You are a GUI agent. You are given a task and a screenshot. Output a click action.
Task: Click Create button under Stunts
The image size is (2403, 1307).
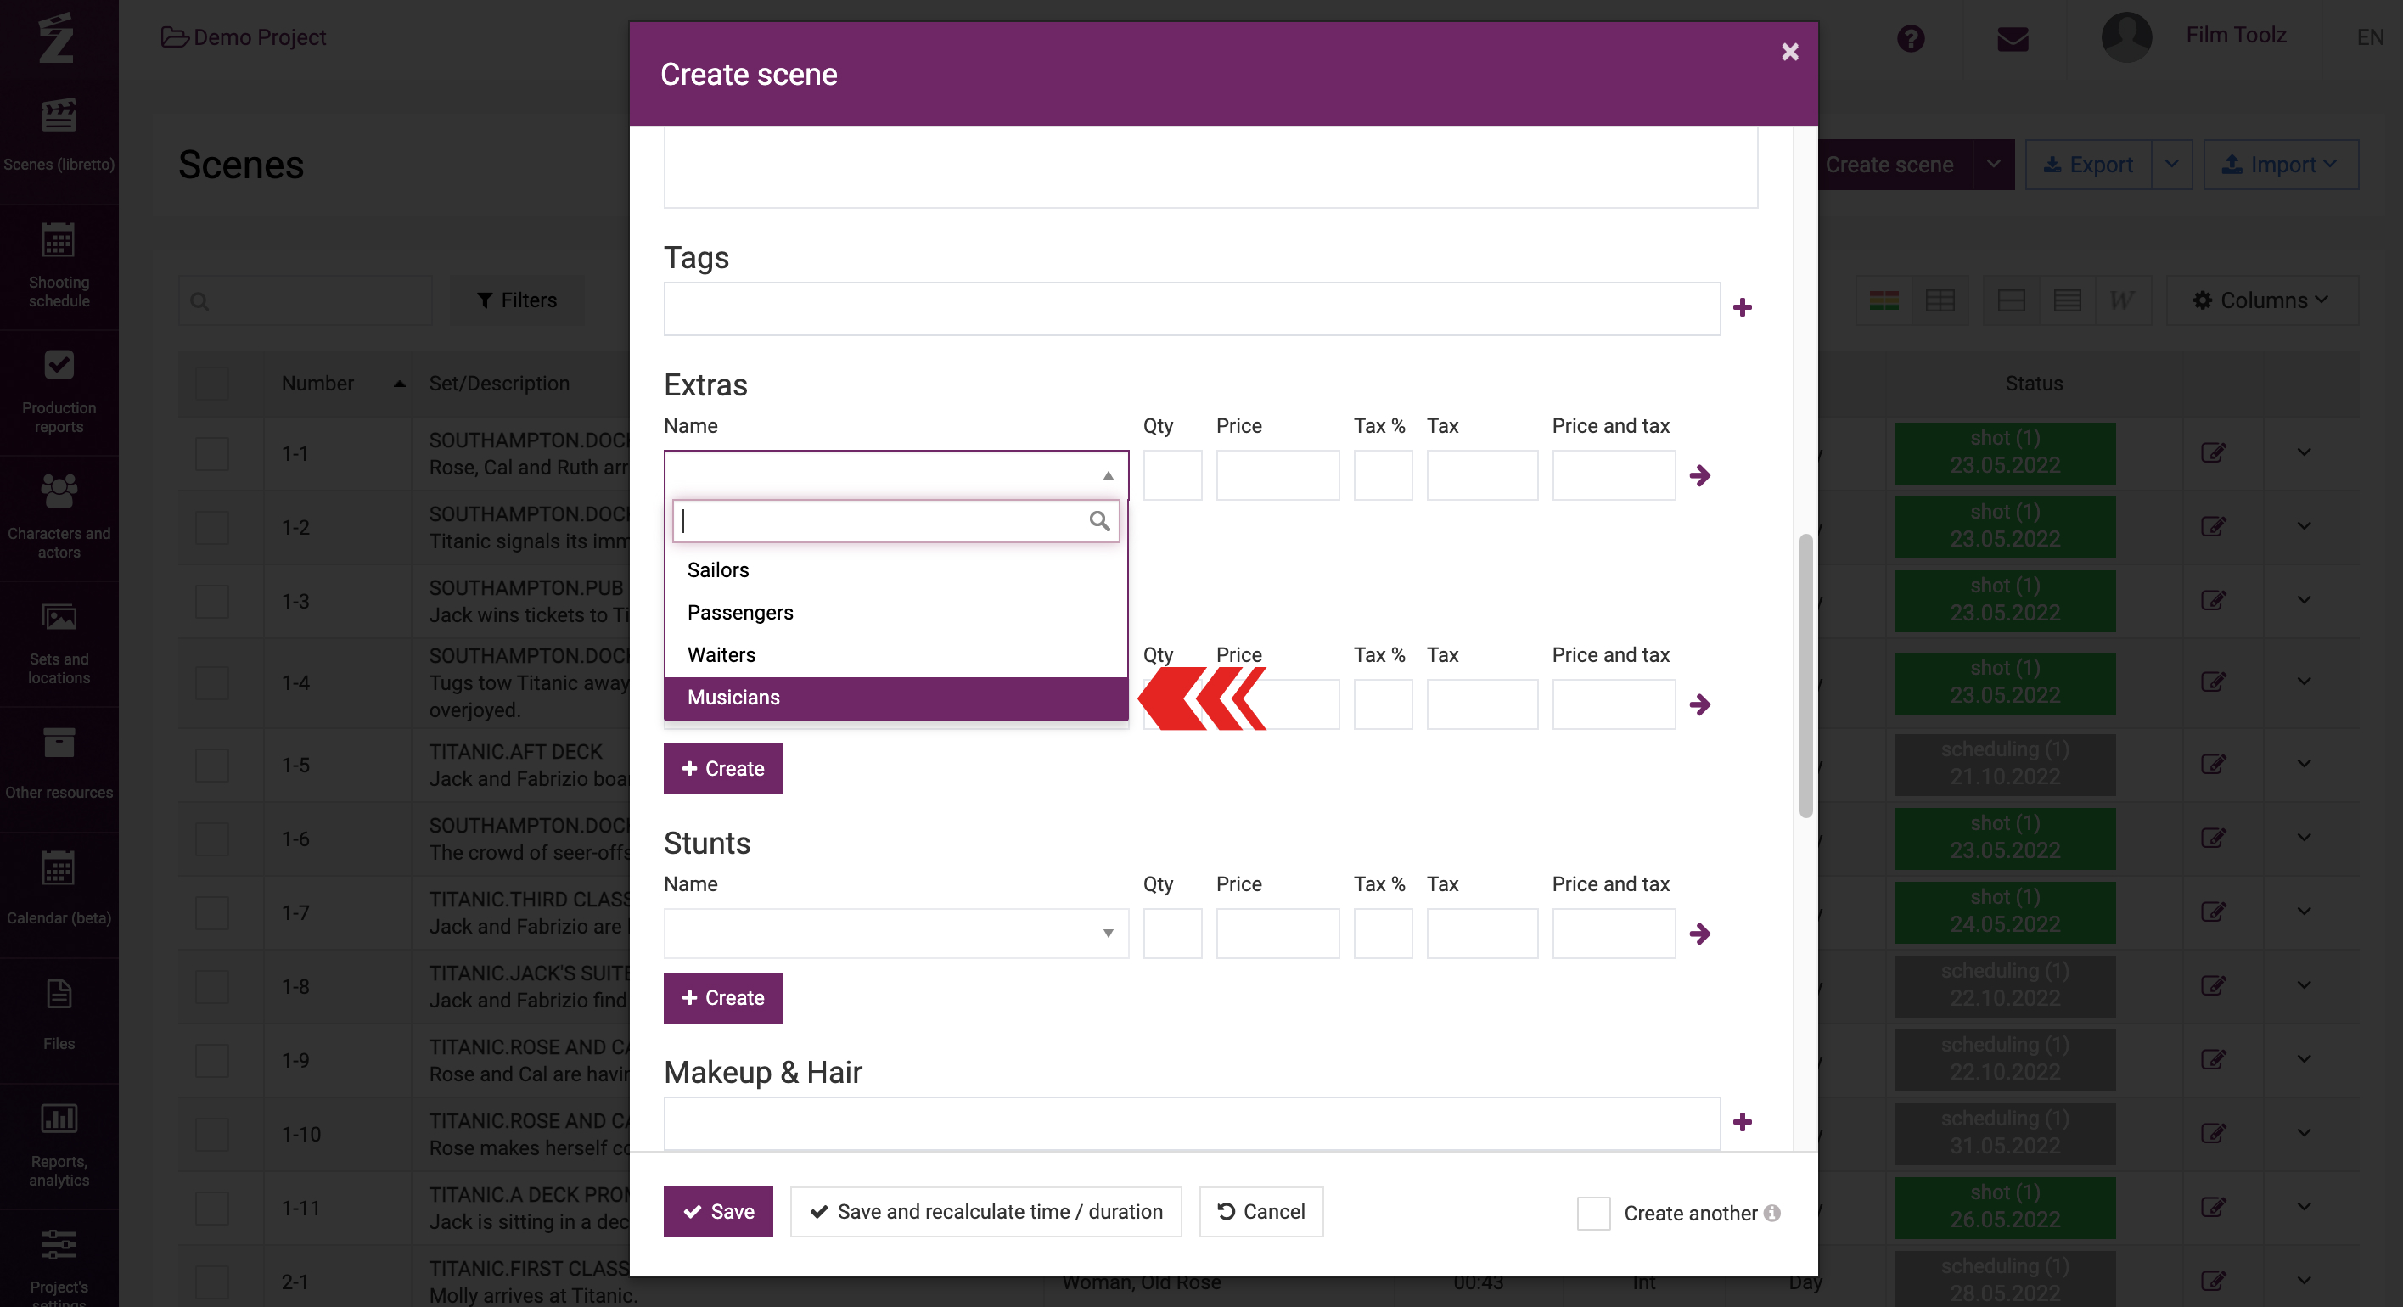tap(723, 998)
